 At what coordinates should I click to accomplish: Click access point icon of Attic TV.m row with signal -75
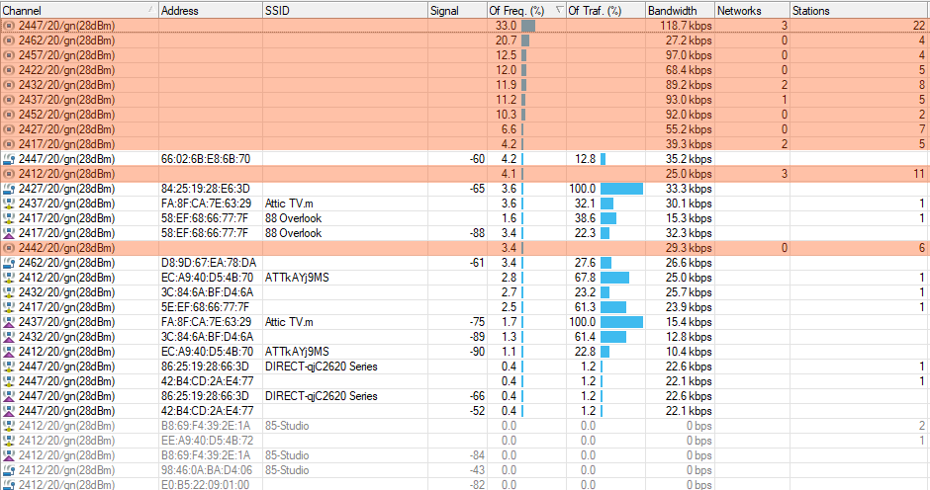pyautogui.click(x=9, y=322)
